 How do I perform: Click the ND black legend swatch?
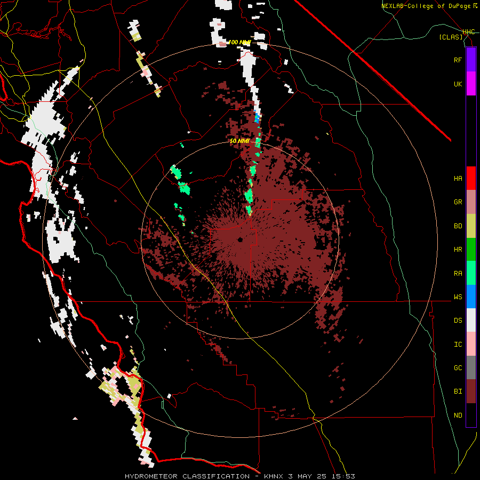pyautogui.click(x=471, y=415)
